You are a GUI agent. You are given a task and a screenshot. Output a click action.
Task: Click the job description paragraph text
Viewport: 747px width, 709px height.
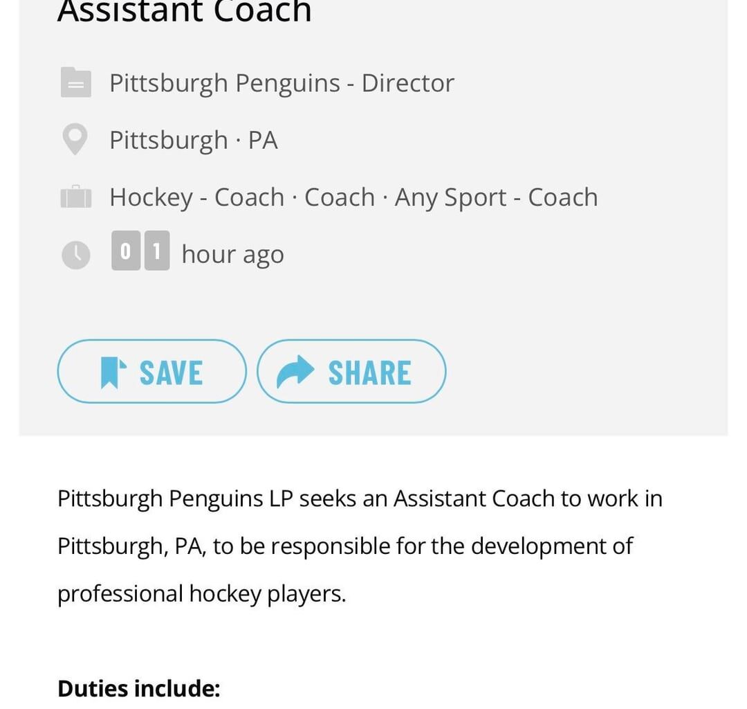(360, 546)
